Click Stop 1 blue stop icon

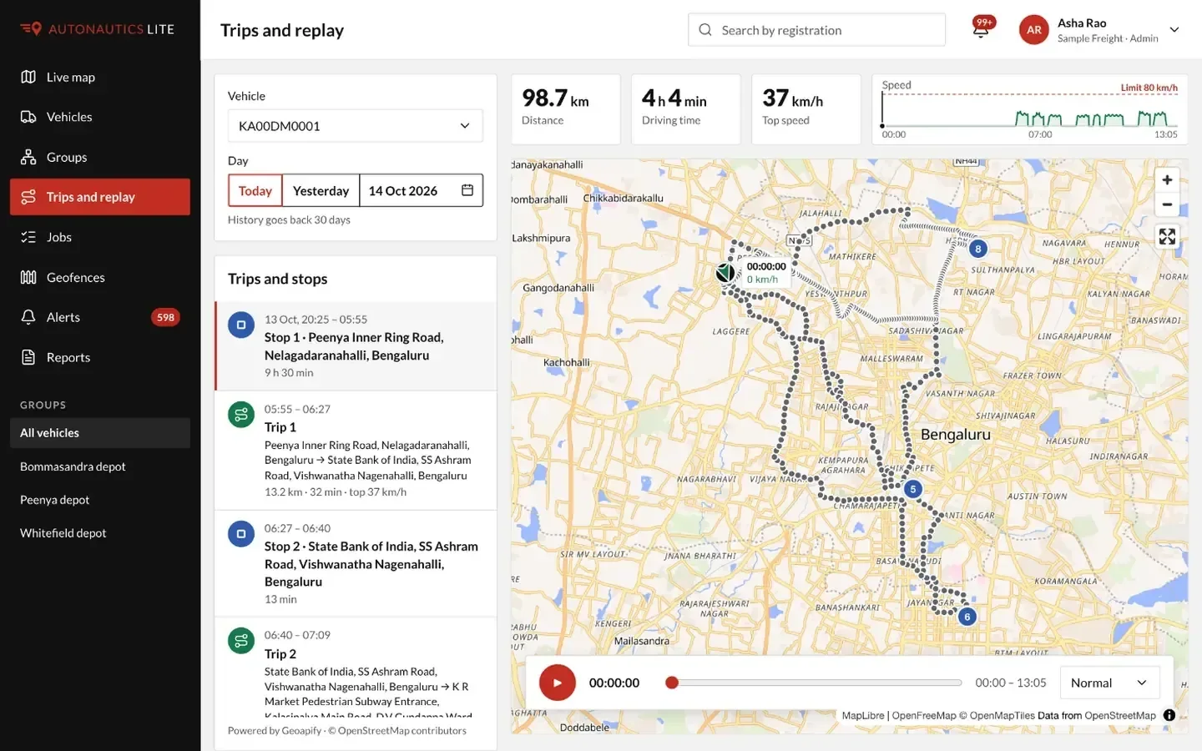pos(241,325)
